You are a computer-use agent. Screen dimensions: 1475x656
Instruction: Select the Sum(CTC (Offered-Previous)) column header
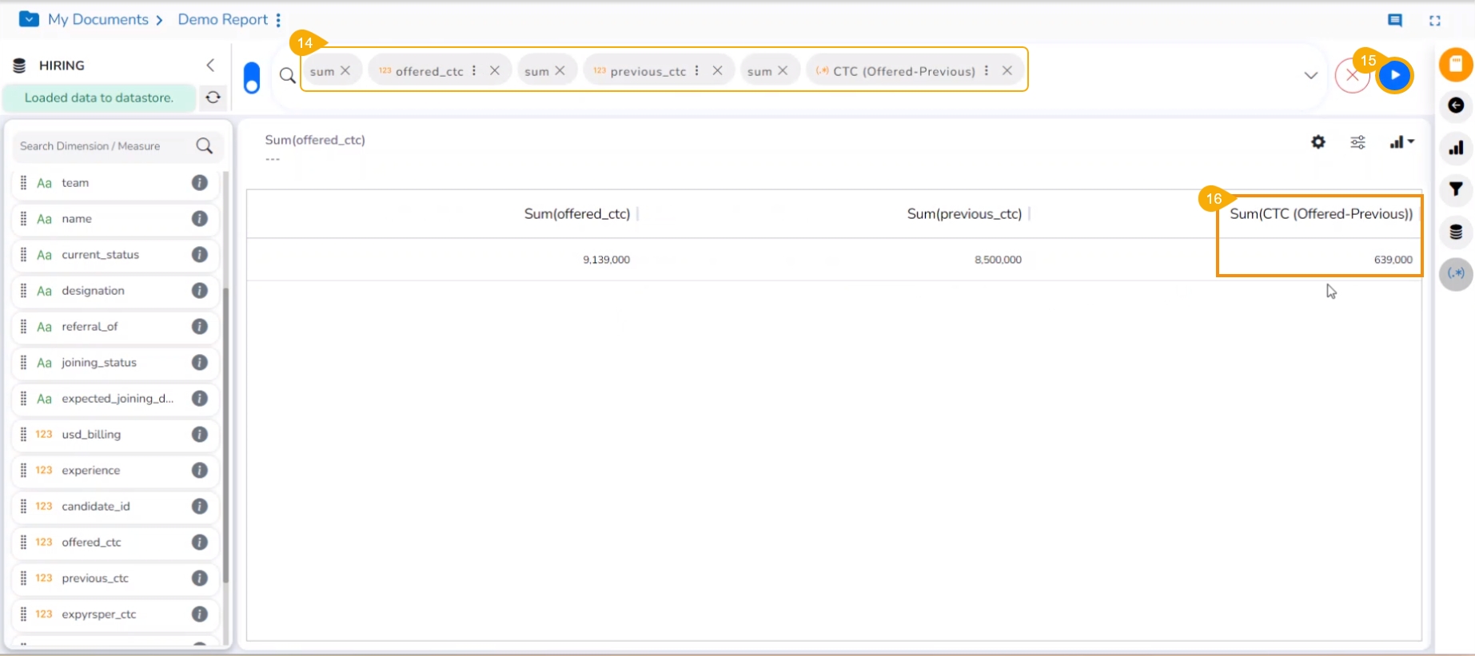tap(1321, 214)
